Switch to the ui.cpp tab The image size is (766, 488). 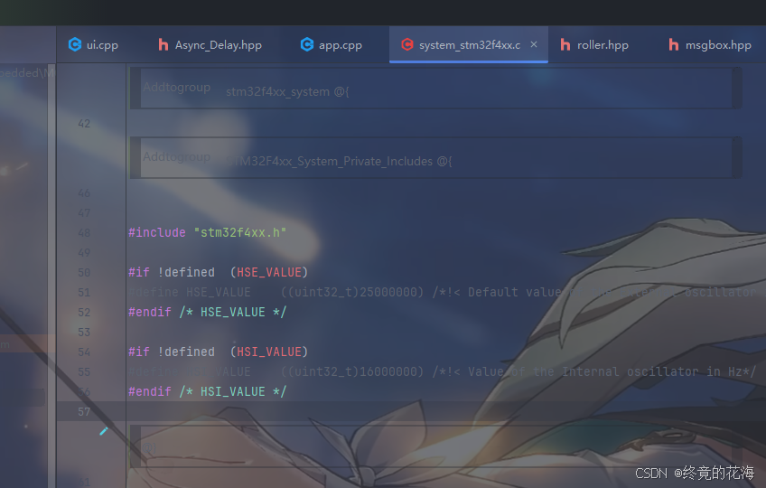tap(93, 45)
